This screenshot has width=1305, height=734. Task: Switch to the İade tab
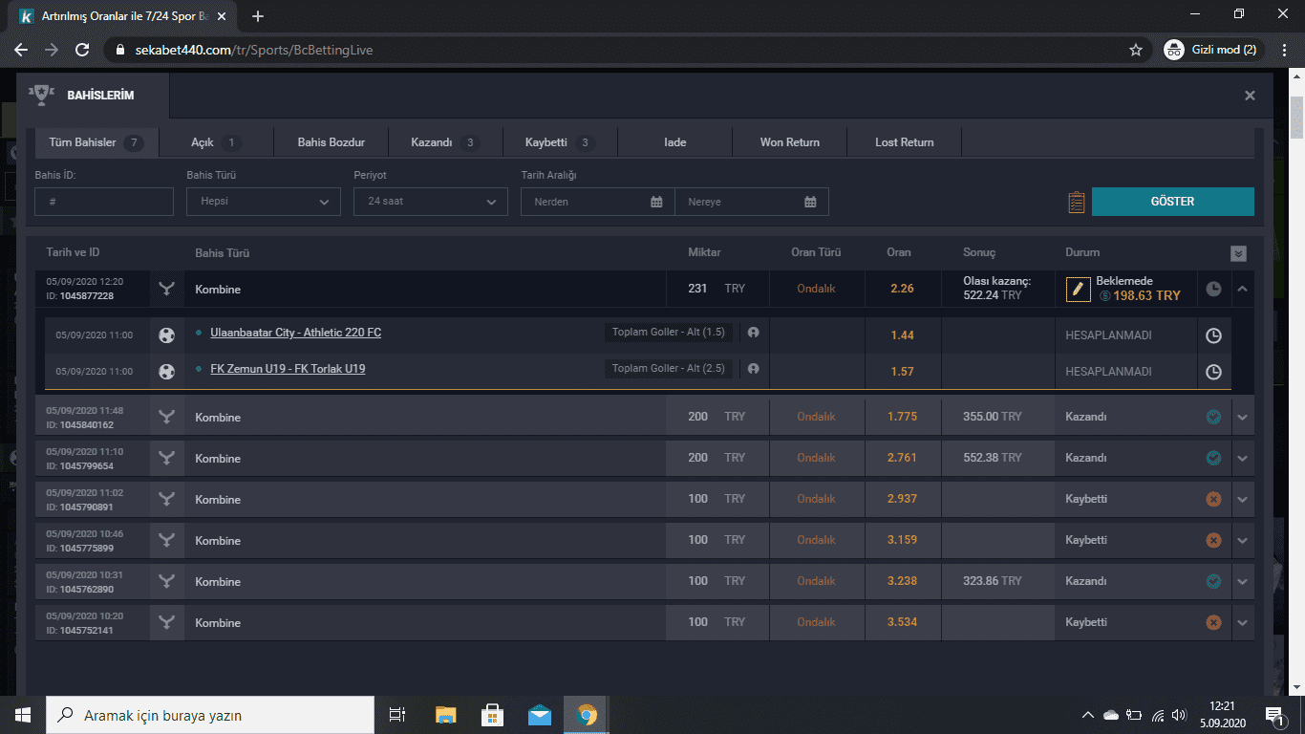click(675, 142)
